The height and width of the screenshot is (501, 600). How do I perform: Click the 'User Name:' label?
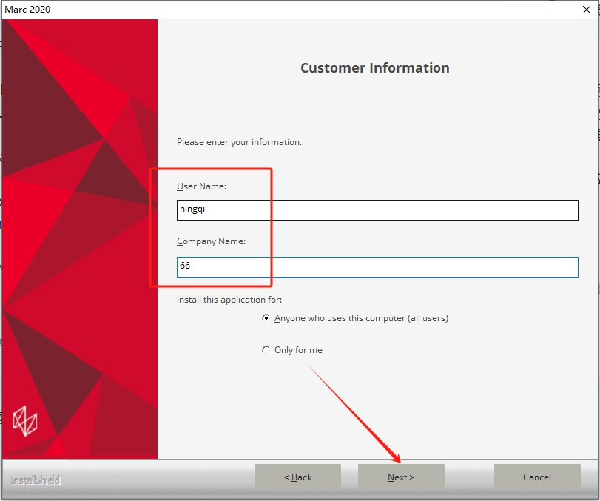point(201,186)
